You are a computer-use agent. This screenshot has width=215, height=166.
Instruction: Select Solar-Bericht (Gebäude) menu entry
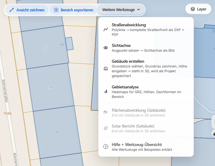(146, 128)
